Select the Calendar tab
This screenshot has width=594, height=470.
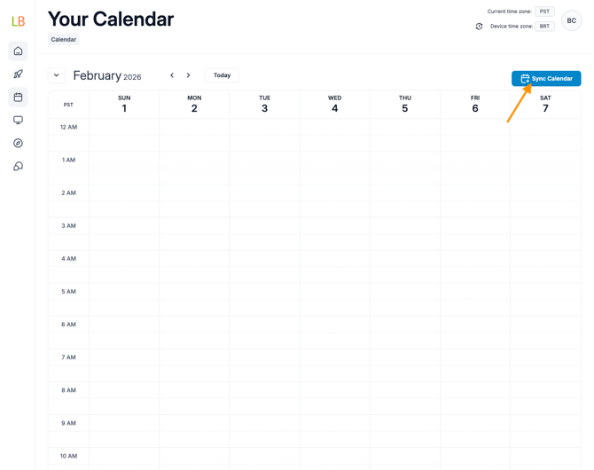63,40
